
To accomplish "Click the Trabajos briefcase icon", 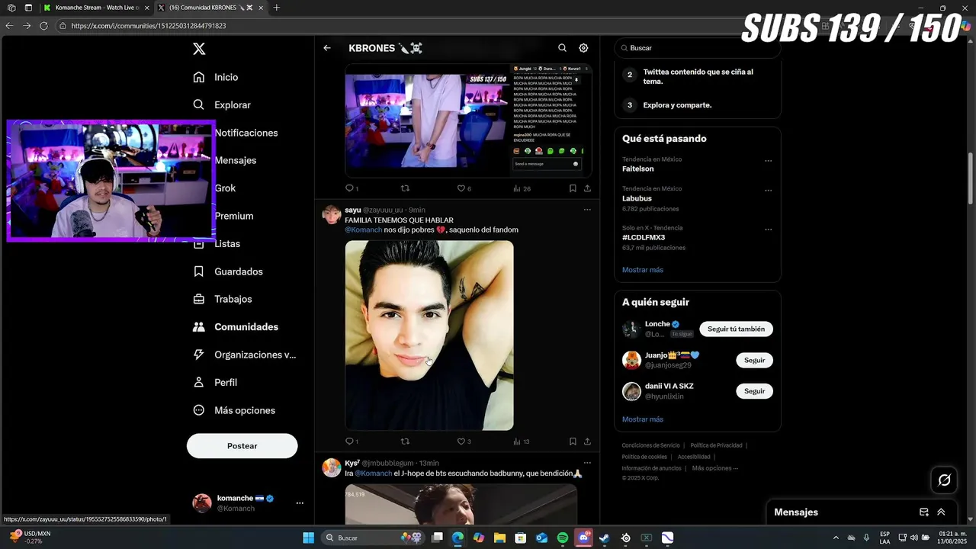I will click(x=199, y=299).
